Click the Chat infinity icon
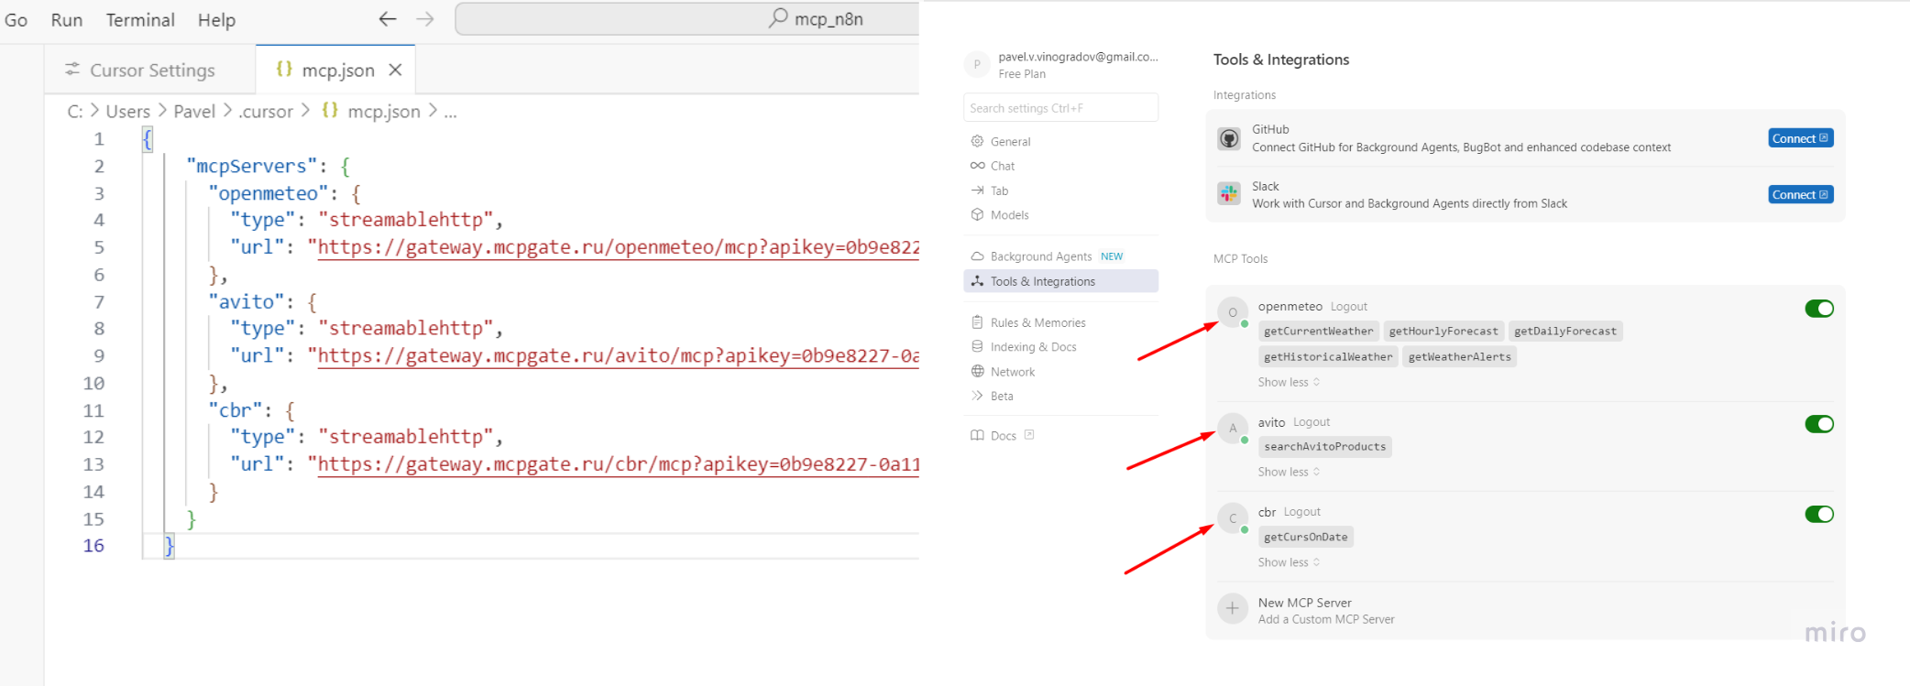 (977, 166)
